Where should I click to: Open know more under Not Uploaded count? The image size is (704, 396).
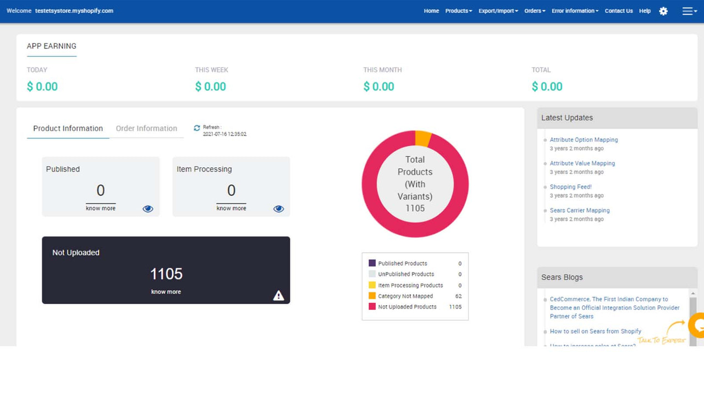tap(166, 291)
